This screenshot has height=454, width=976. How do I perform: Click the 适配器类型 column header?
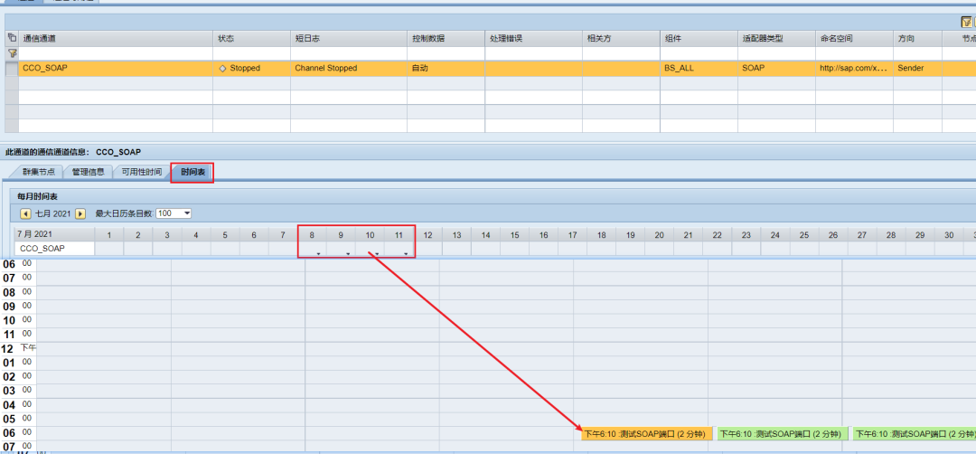click(777, 39)
